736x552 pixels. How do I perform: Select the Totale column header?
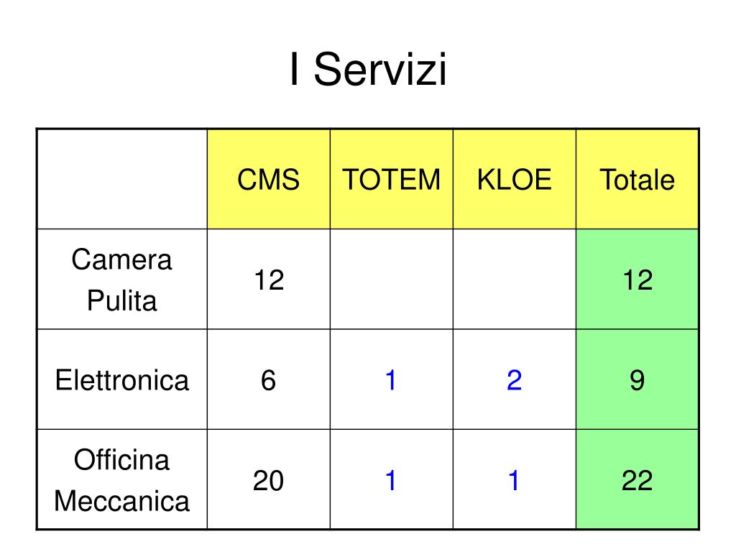[638, 179]
